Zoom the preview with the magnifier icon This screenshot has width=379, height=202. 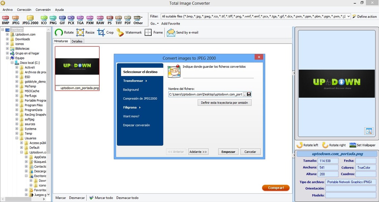pos(369,131)
